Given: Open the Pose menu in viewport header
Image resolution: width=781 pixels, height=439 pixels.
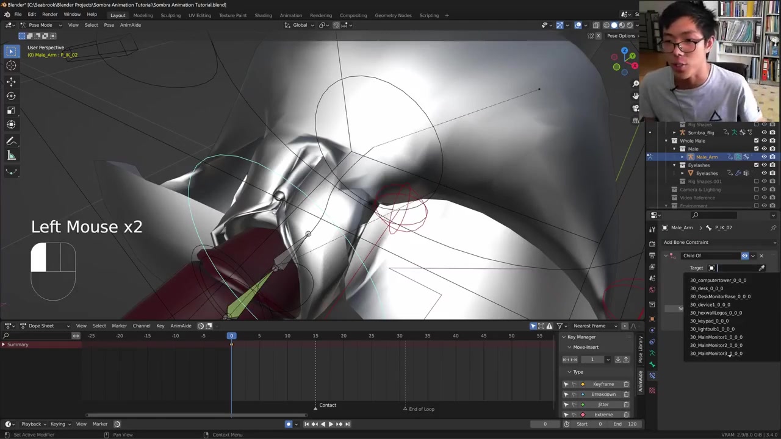Looking at the screenshot, I should [x=109, y=25].
